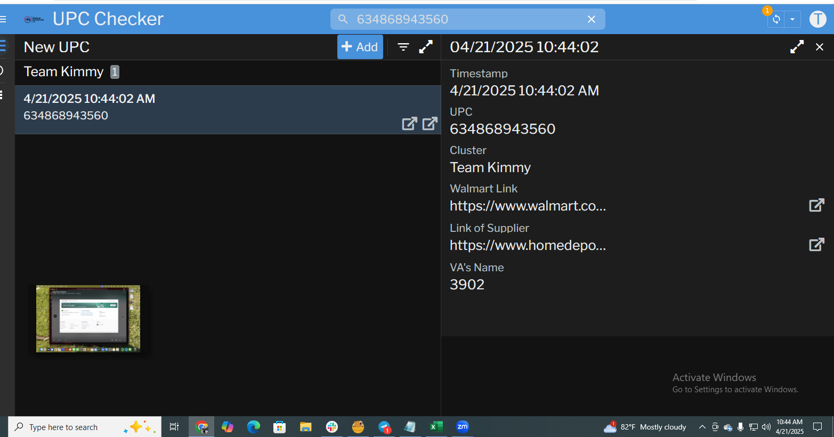This screenshot has height=437, width=834.
Task: Expand the record detail panel to fullscreen
Action: (x=797, y=47)
